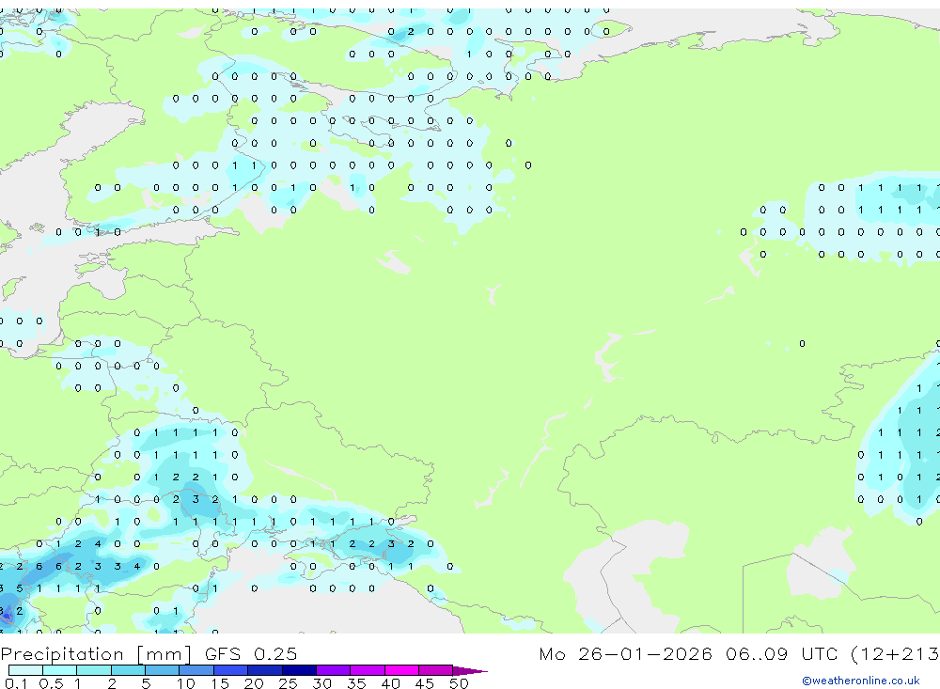Select the "15" legend scale number
The height and width of the screenshot is (689, 940).
[220, 683]
